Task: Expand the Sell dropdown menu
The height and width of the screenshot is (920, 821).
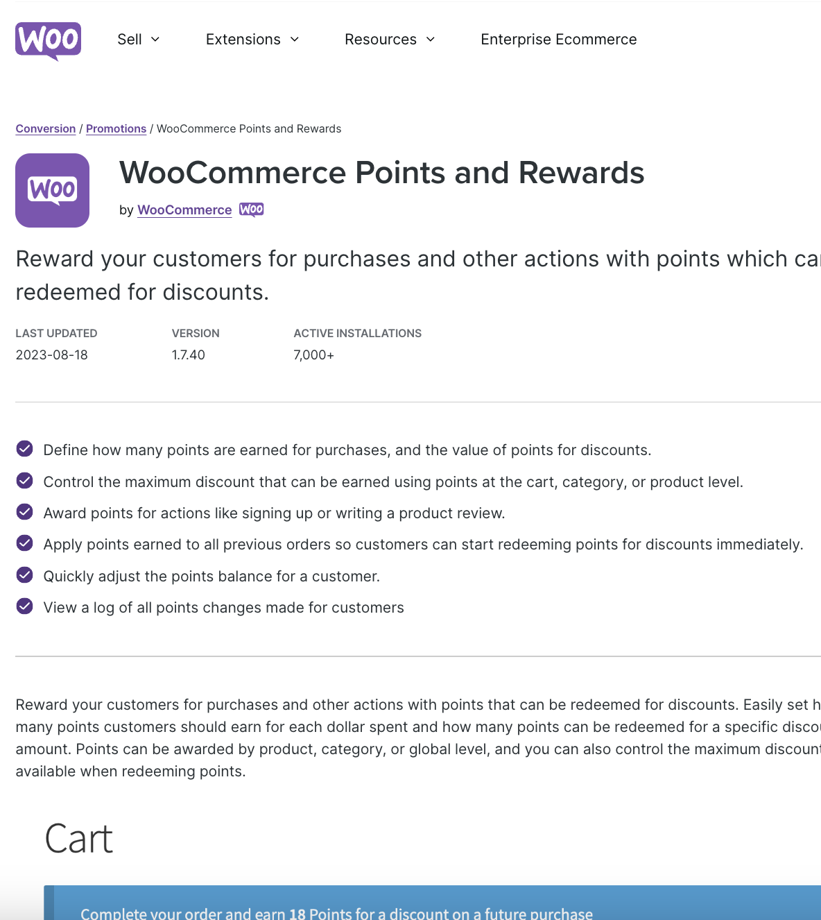Action: coord(138,40)
